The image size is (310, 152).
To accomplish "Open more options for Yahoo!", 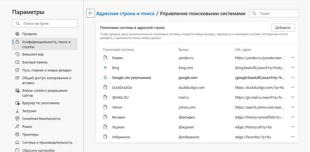I will point(293,107).
